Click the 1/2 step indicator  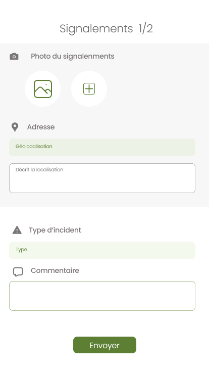pyautogui.click(x=146, y=28)
